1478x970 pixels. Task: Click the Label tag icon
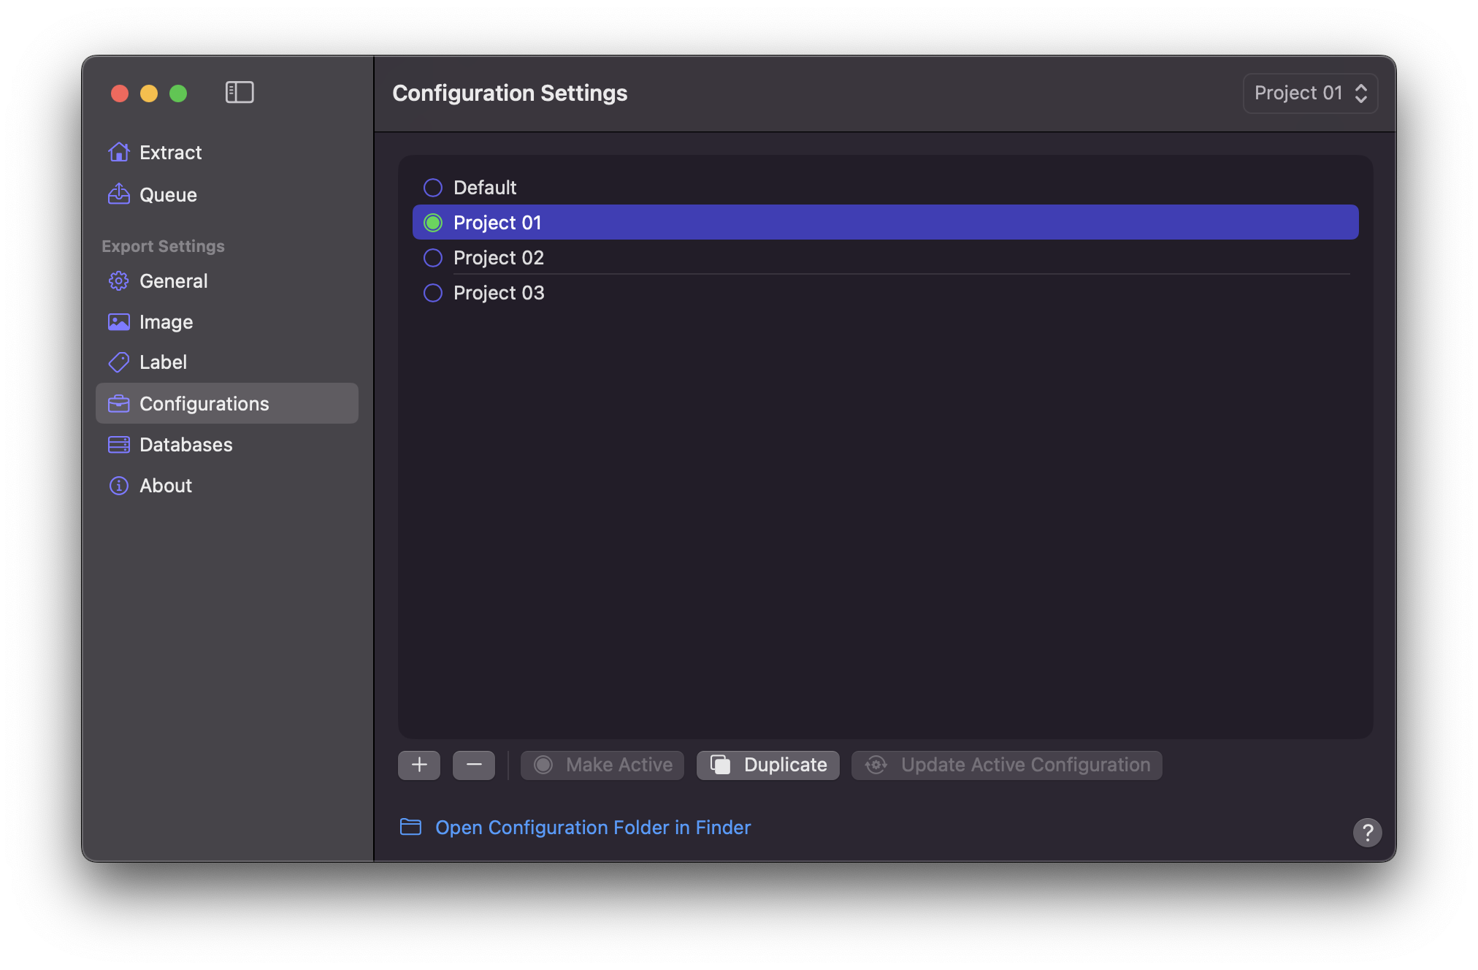click(118, 362)
